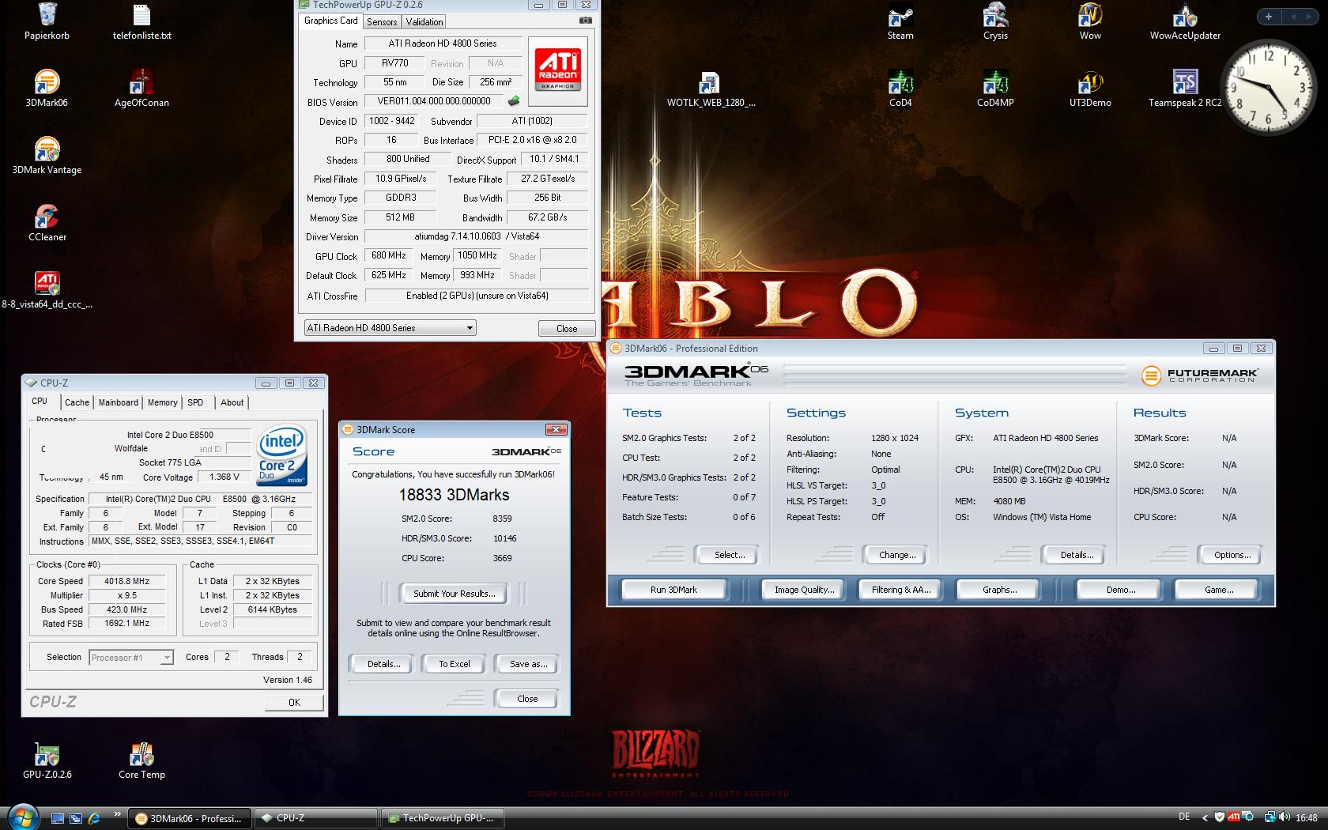Open the Windows Start orb
The width and height of the screenshot is (1328, 830).
(x=22, y=817)
